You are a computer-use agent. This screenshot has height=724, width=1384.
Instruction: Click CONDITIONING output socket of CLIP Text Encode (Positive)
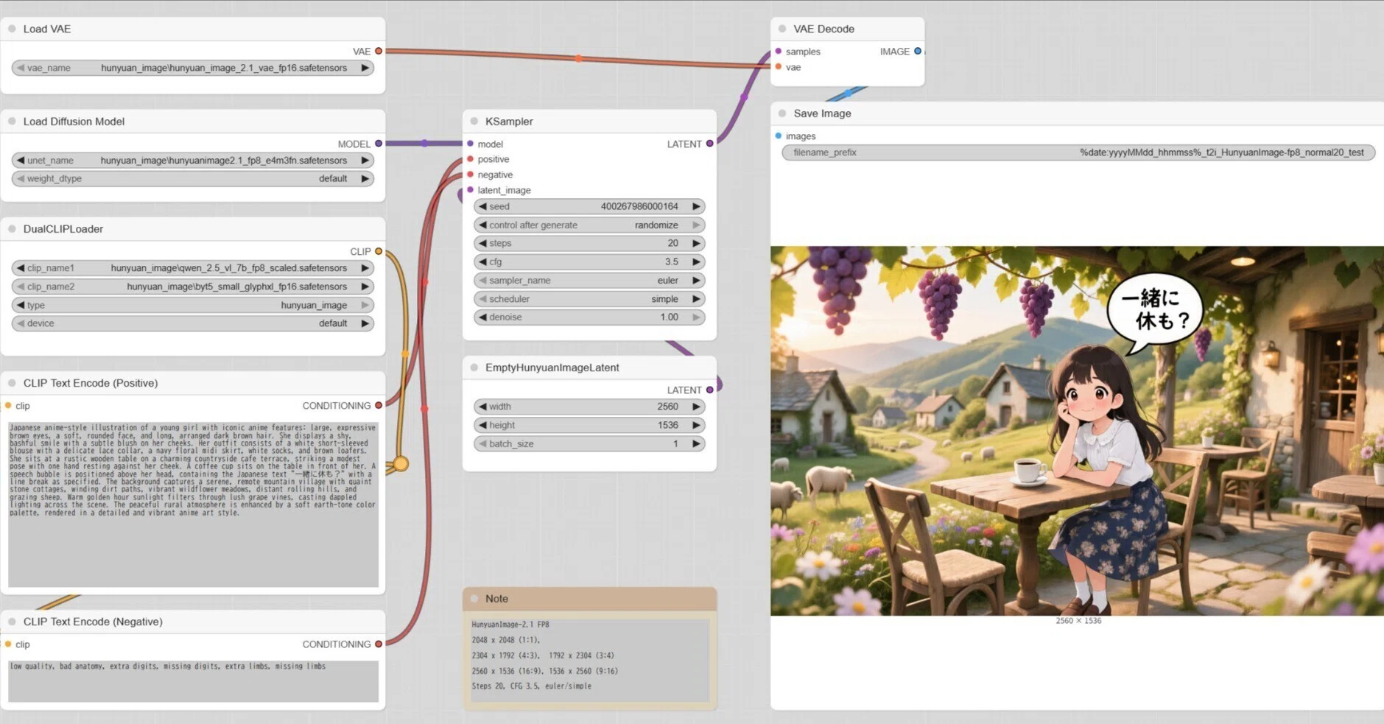[x=379, y=405]
